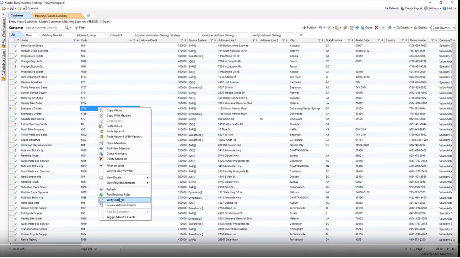
Task: Expand the left sidebar arrow
Action: pos(3,14)
